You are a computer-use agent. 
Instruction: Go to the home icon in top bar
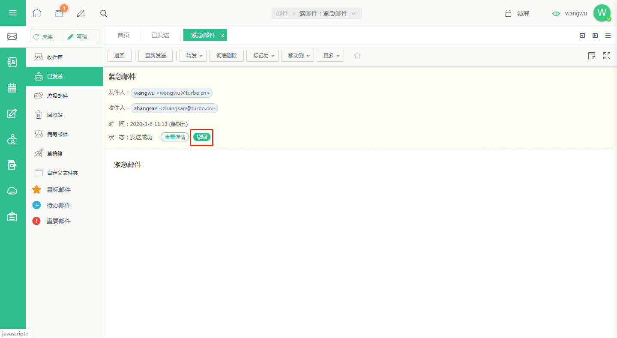37,13
